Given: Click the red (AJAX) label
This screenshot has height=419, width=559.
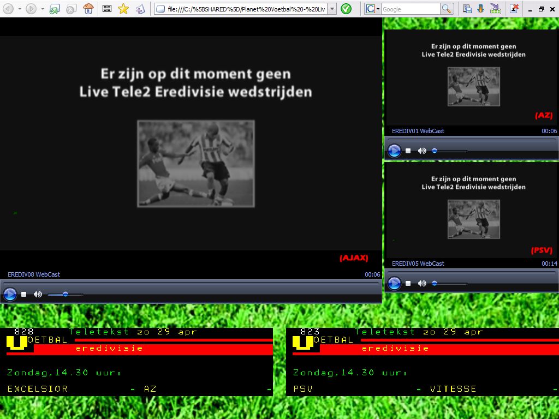Looking at the screenshot, I should [354, 258].
